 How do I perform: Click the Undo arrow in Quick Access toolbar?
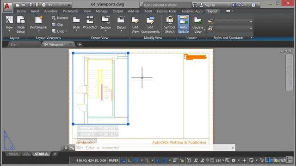point(50,5)
